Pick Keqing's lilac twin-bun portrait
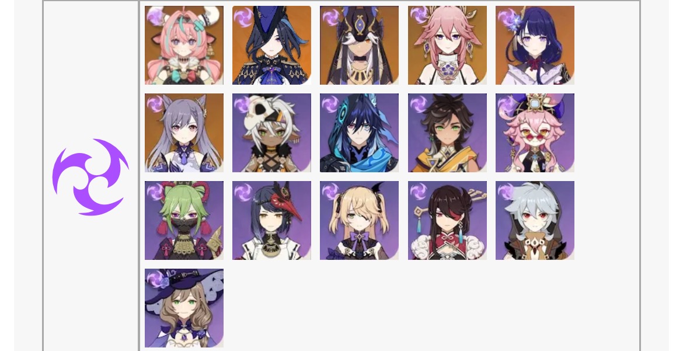 click(x=184, y=133)
